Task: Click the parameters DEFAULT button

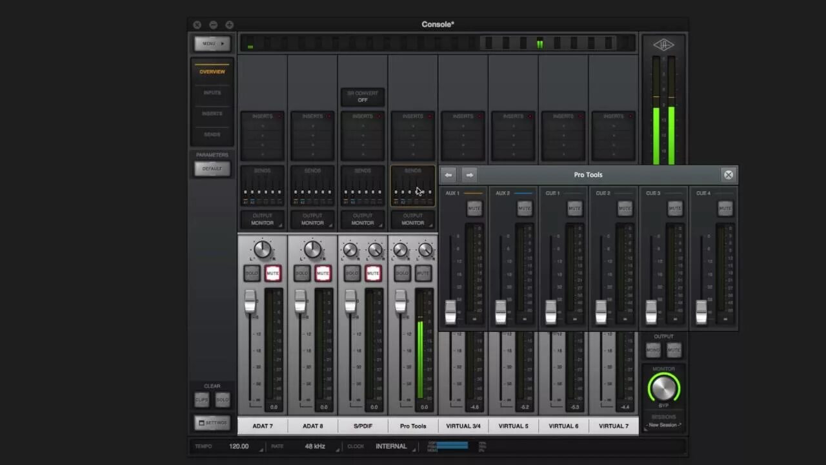Action: click(x=212, y=169)
